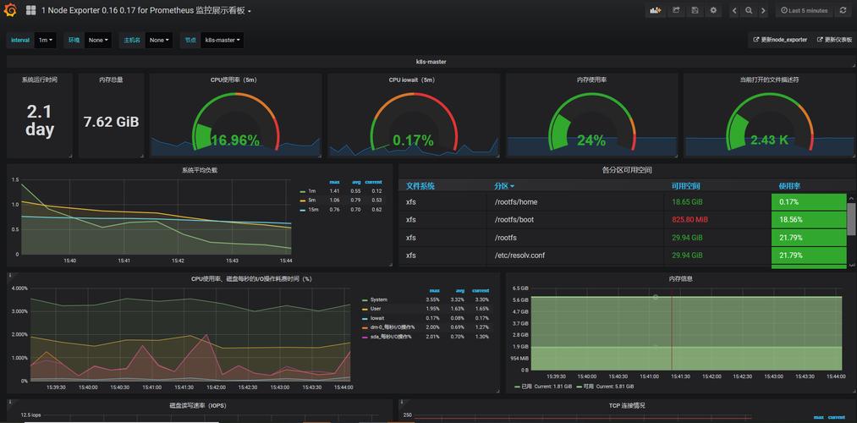857x423 pixels.
Task: Expand the k8s-master node dropdown
Action: (222, 40)
